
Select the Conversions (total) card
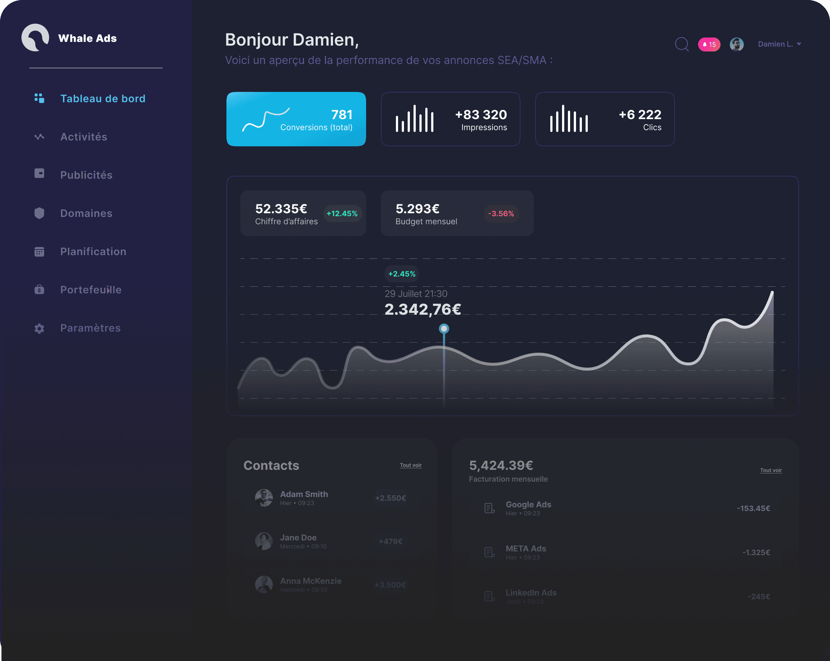(x=296, y=119)
